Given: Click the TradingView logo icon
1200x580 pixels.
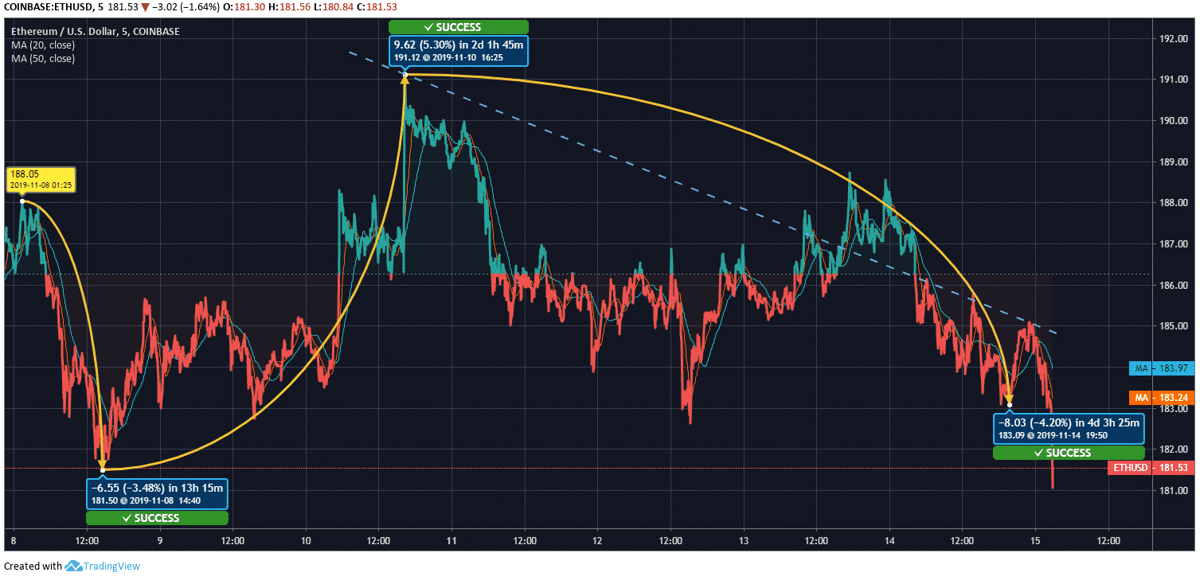Looking at the screenshot, I should 74,566.
